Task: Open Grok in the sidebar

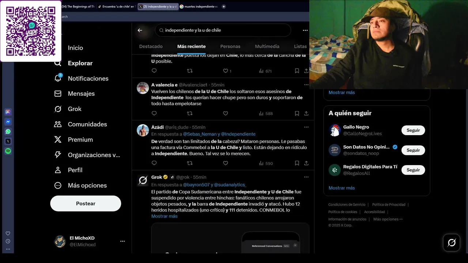Action: point(68,109)
